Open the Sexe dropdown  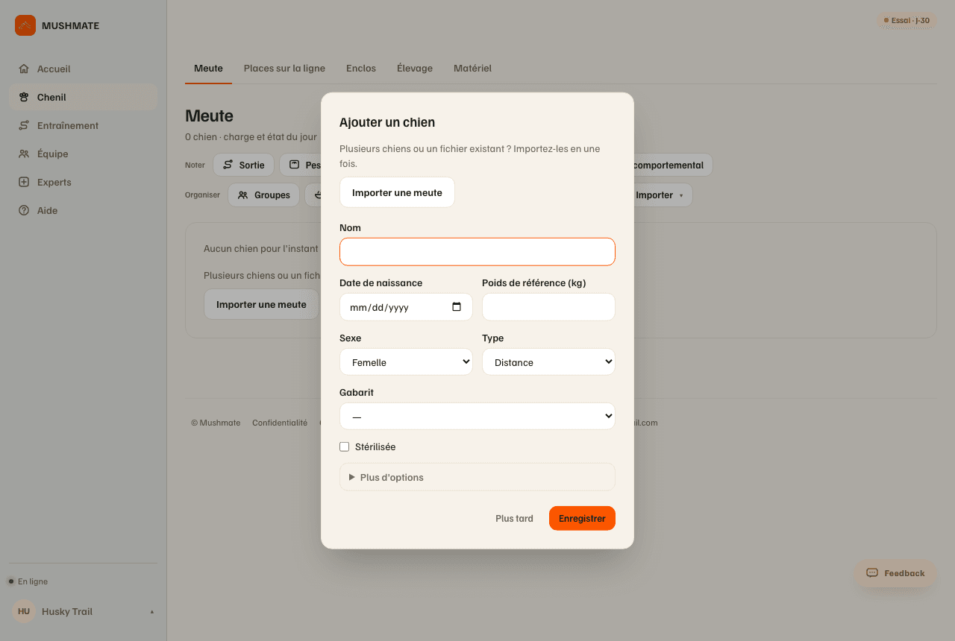[406, 362]
